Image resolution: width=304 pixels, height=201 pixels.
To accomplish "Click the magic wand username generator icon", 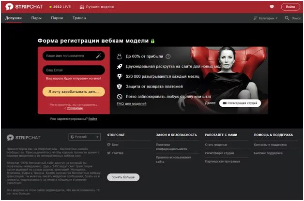I will click(99, 56).
